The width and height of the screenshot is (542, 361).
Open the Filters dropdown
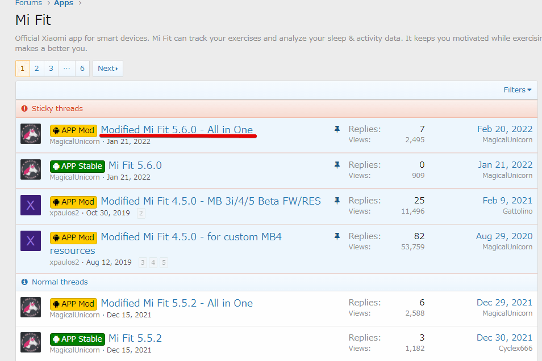(517, 90)
